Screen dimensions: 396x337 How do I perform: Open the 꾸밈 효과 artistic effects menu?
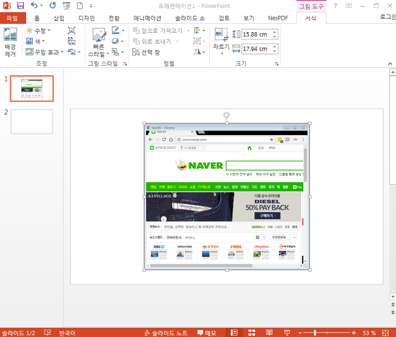coord(45,52)
